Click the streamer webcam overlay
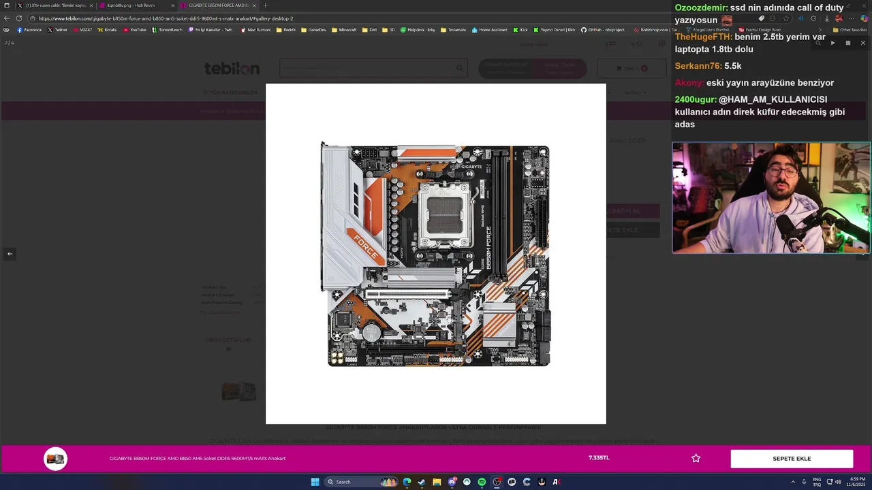The width and height of the screenshot is (872, 490). tap(771, 197)
